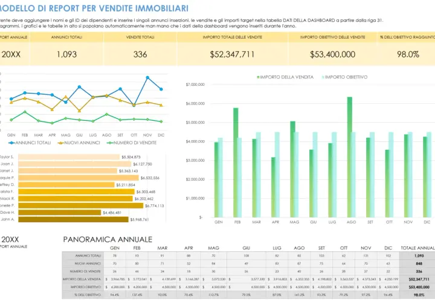Click the $6,532,556 bar data label
Image resolution: width=435 pixels, height=302 pixels.
(x=150, y=178)
